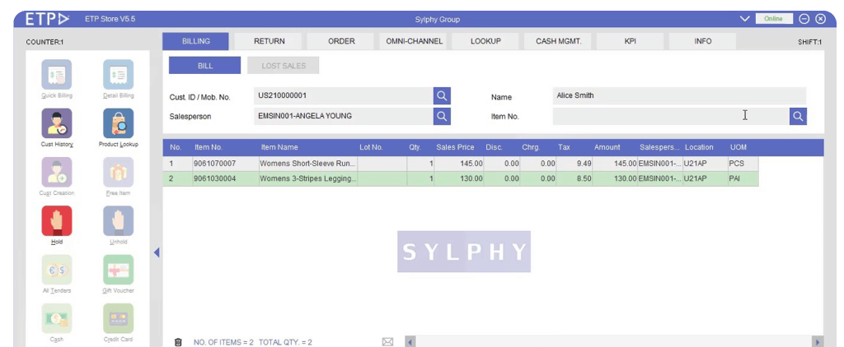Click the Location column header
844x347 pixels.
coord(699,147)
